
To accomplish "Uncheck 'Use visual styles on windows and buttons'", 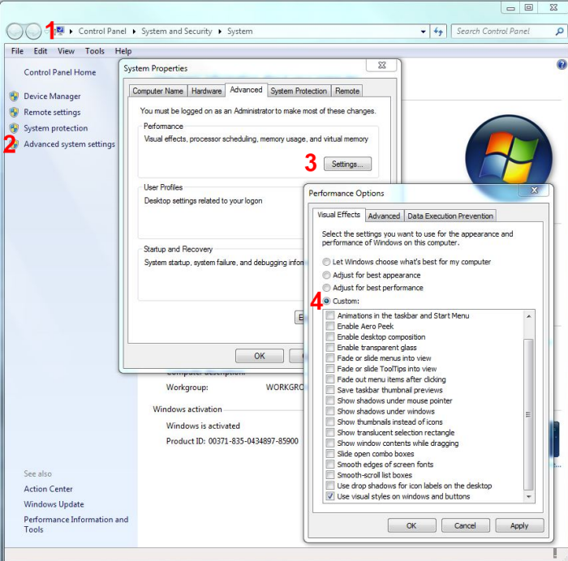I will pos(330,496).
